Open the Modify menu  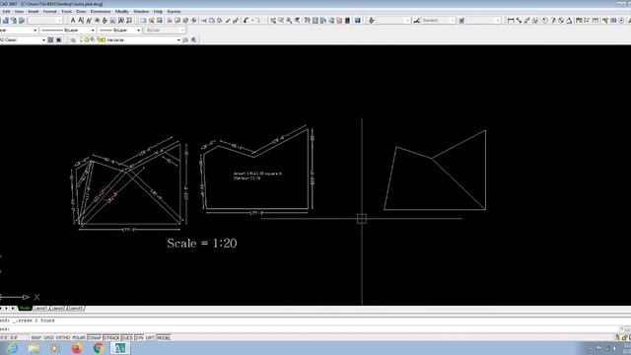point(122,12)
